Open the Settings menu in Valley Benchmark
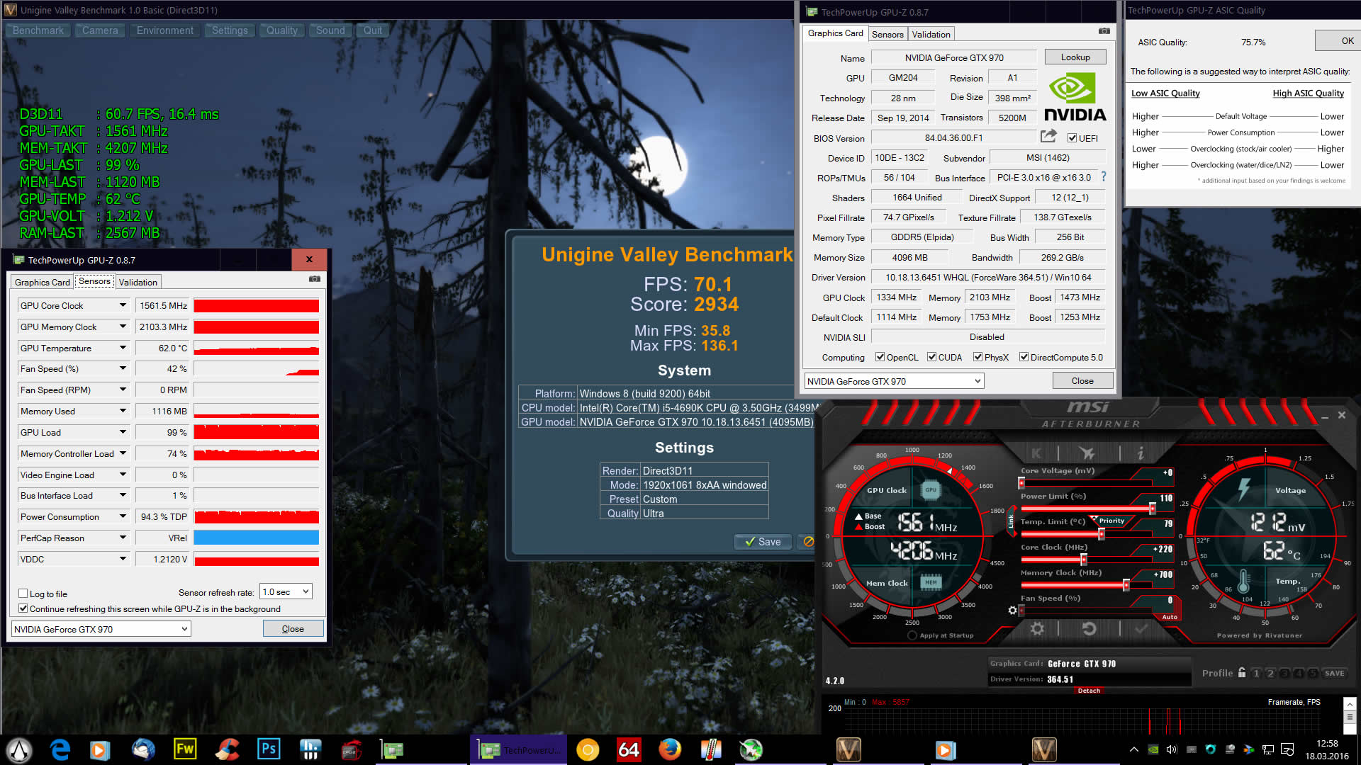Viewport: 1361px width, 765px height. [230, 30]
